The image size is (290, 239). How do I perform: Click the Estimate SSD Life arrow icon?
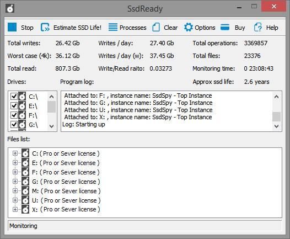[45, 27]
